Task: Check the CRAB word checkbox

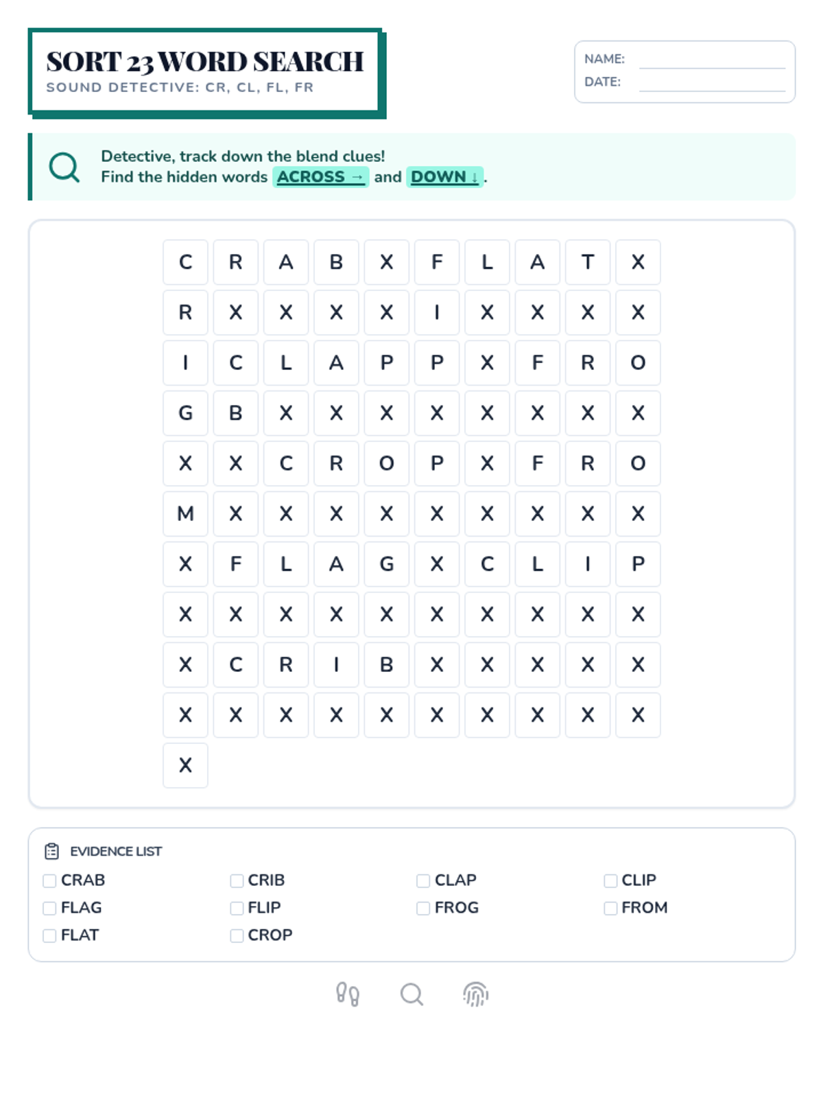Action: click(50, 880)
